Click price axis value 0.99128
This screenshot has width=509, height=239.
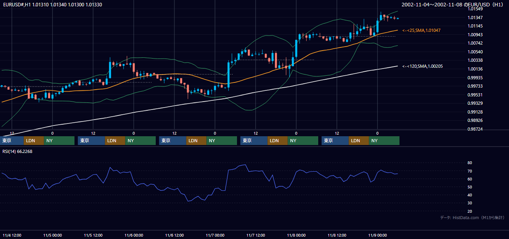pos(475,112)
